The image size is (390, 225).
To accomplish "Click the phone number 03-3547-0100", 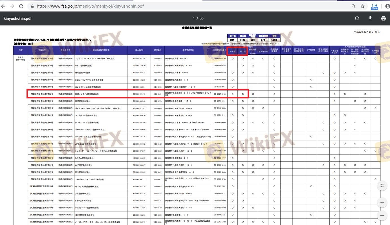I will 220,94.
